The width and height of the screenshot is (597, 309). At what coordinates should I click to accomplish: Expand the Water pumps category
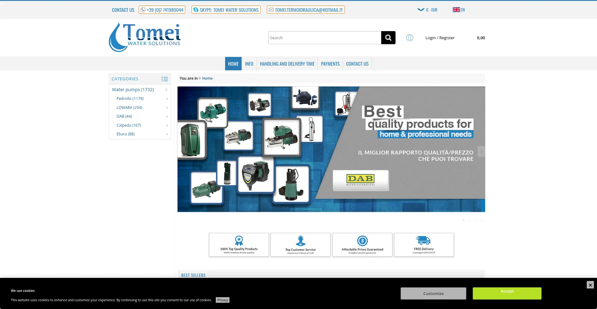tap(166, 90)
